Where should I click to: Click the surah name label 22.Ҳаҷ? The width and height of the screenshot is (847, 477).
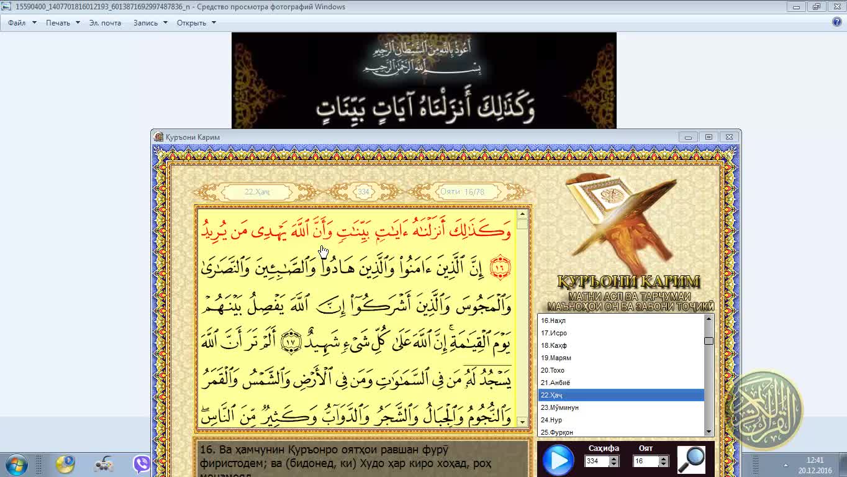tap(257, 192)
